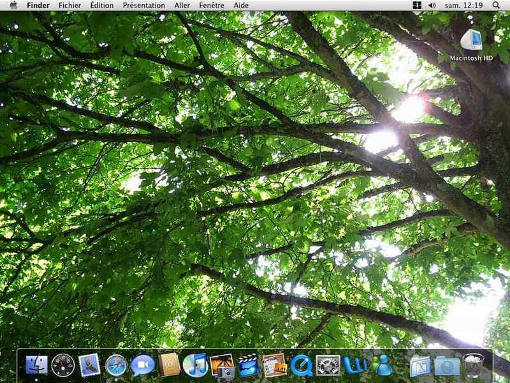Launch iTunes from the Dock
This screenshot has width=510, height=383.
point(195,365)
